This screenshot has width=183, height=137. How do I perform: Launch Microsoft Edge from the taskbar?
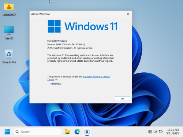[x=77, y=132]
